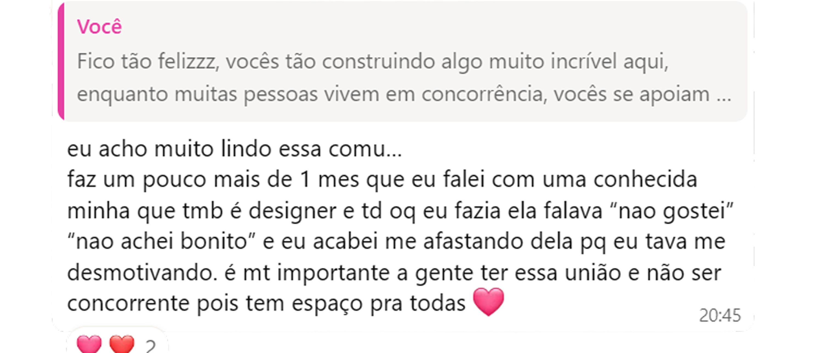Click the ellipsis ending the quoted preview

click(x=724, y=95)
